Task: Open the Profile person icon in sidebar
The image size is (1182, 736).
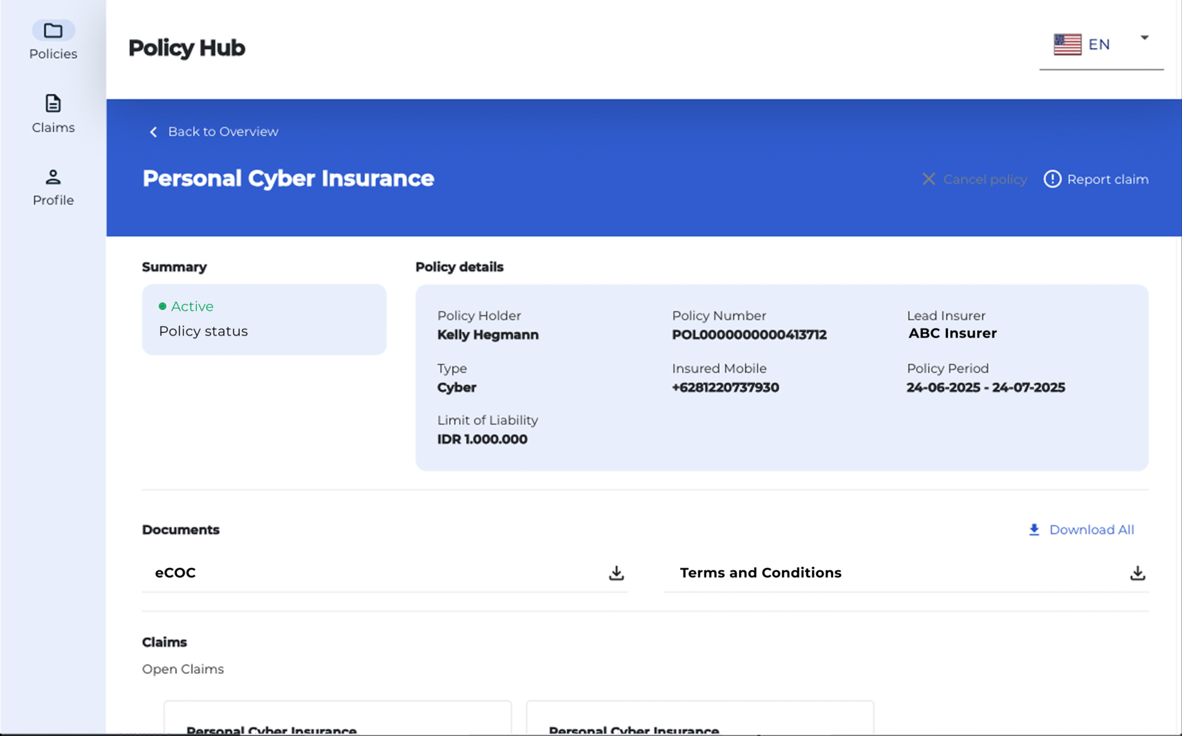Action: pos(53,177)
